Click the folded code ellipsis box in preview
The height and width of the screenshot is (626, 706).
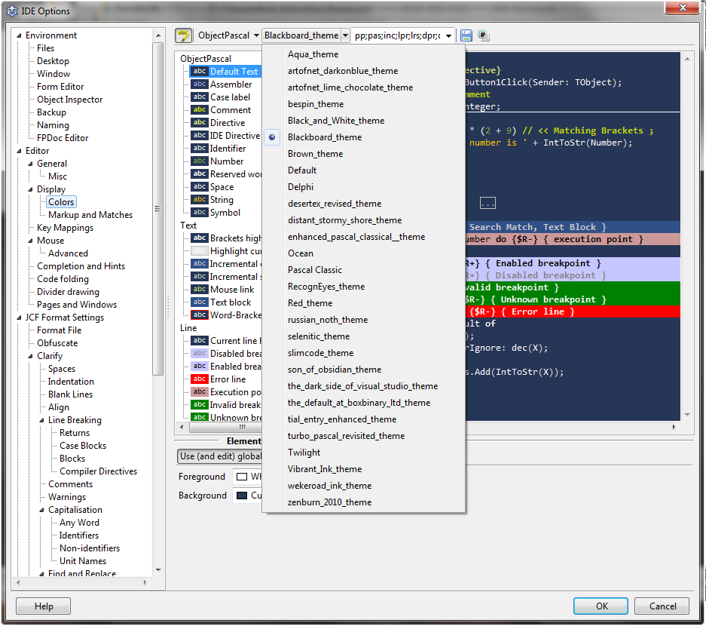pyautogui.click(x=487, y=203)
